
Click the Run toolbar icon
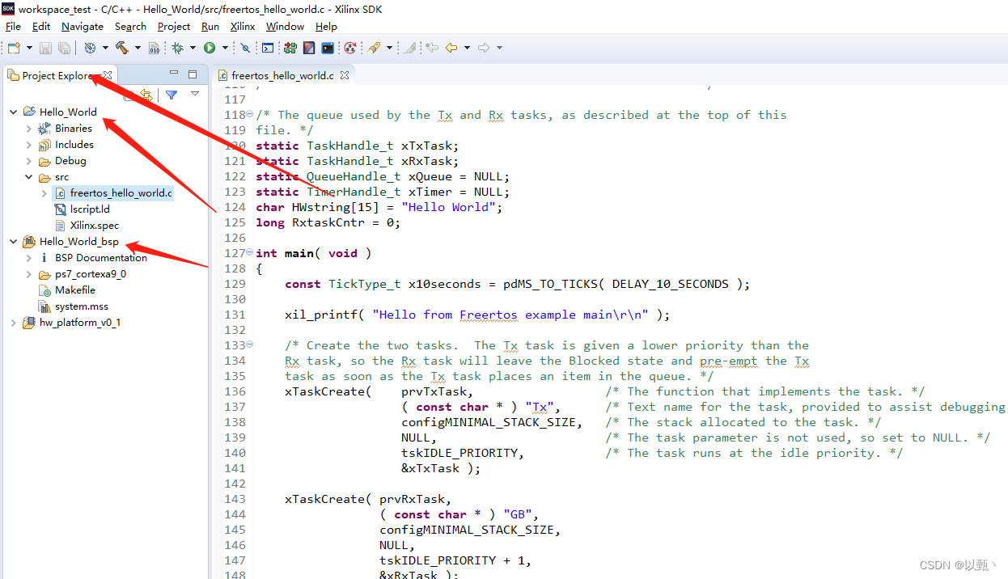tap(211, 48)
